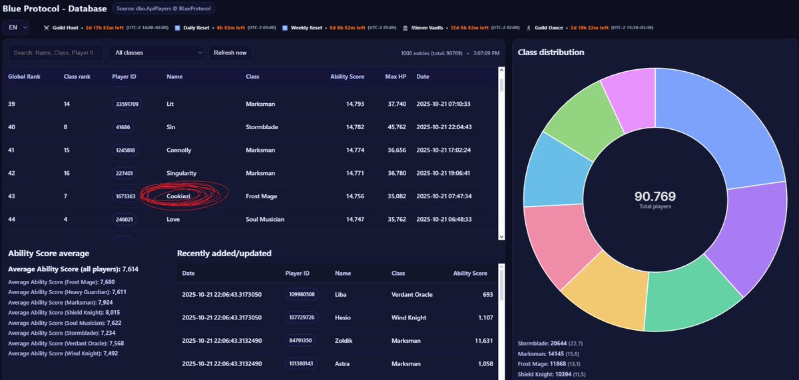Click the name Love in rank 44 row
This screenshot has width=799, height=380.
pyautogui.click(x=173, y=219)
